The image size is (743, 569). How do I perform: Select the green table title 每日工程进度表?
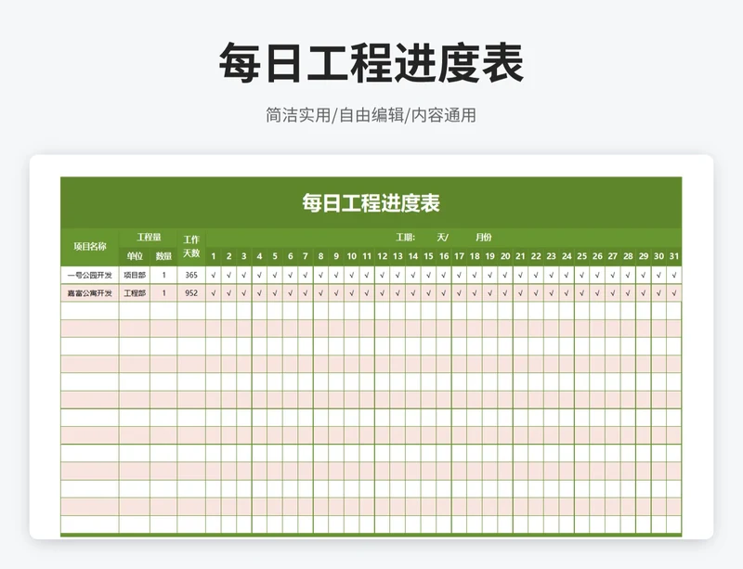[371, 203]
